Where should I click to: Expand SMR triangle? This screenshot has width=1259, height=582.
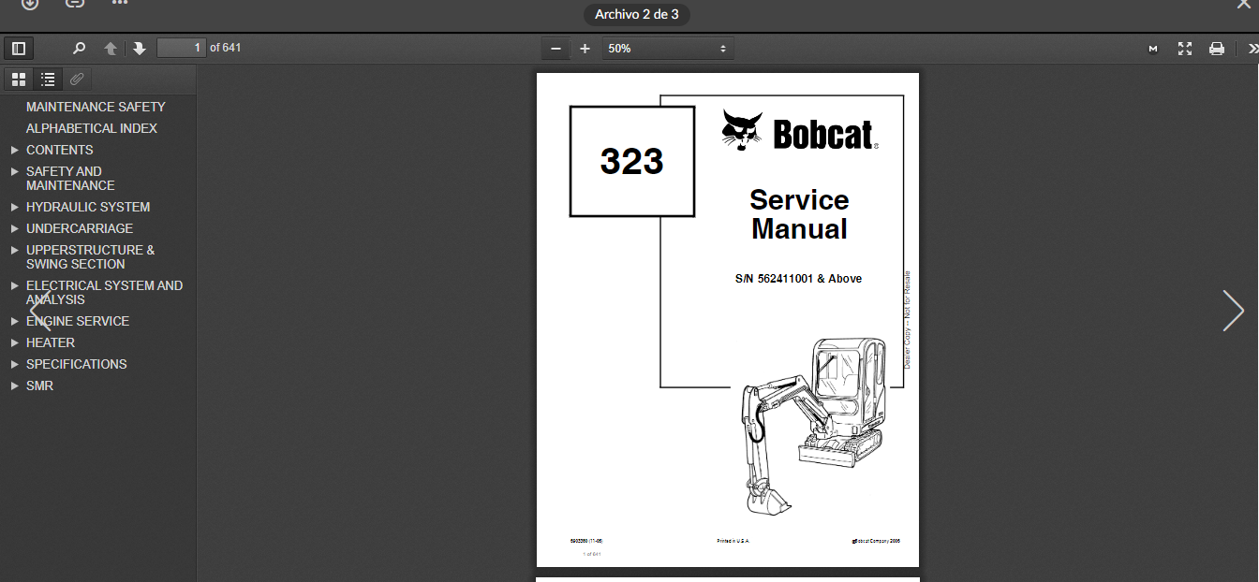coord(14,386)
